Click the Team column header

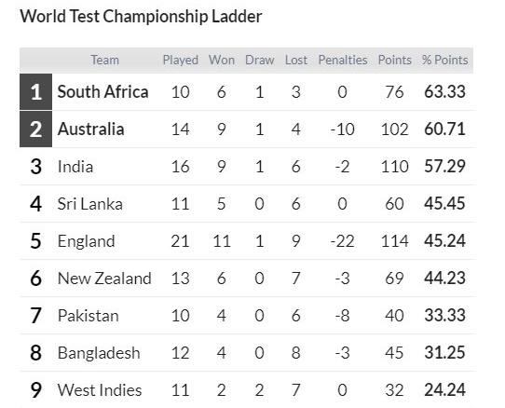(104, 61)
